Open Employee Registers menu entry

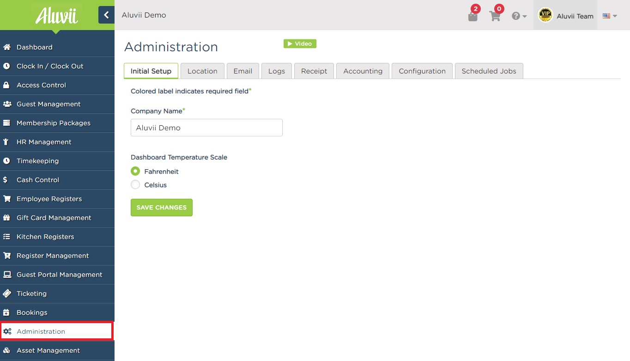point(57,199)
